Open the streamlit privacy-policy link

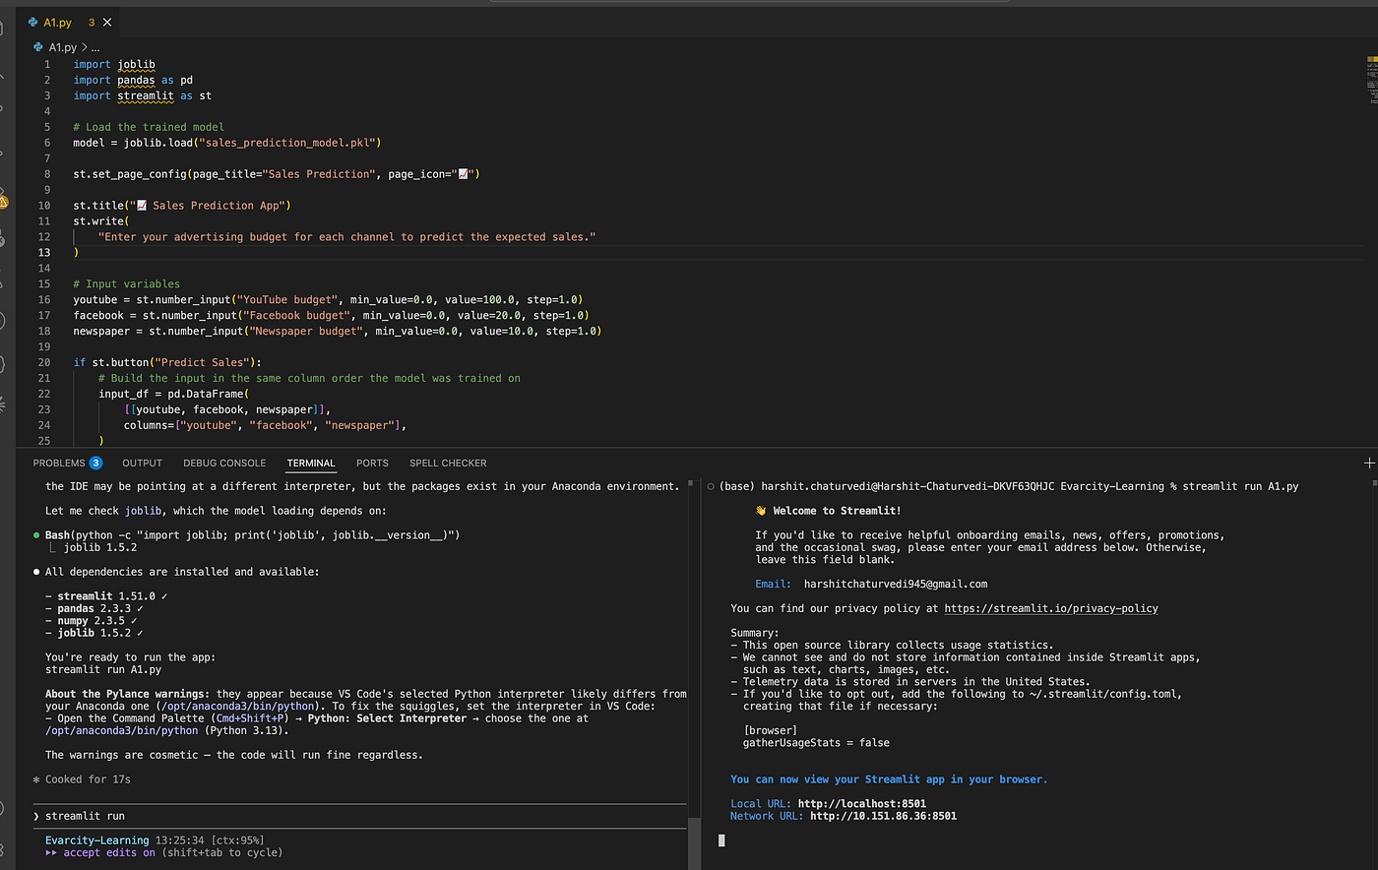[x=1050, y=608]
